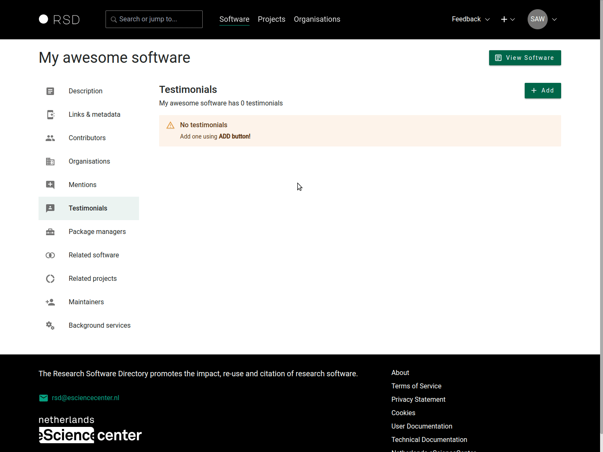Open the Mentions icon in sidebar
Viewport: 603px width, 452px height.
[x=50, y=185]
